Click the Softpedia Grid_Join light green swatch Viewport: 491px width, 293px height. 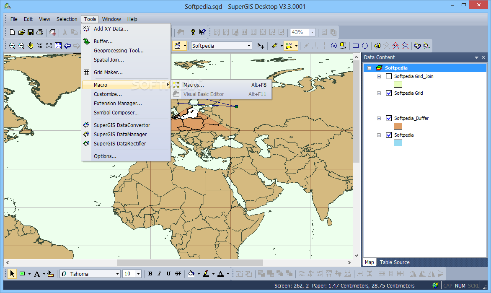(398, 84)
